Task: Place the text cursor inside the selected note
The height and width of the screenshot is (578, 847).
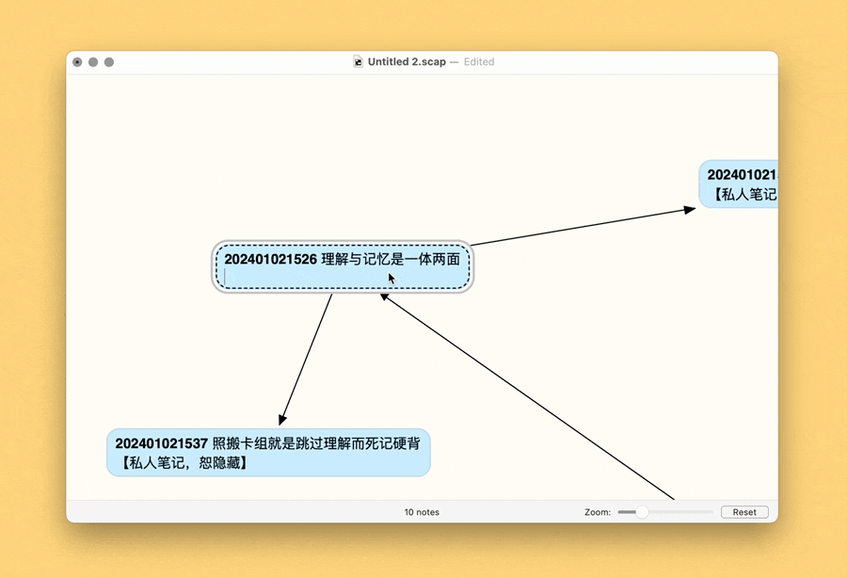Action: 342,259
